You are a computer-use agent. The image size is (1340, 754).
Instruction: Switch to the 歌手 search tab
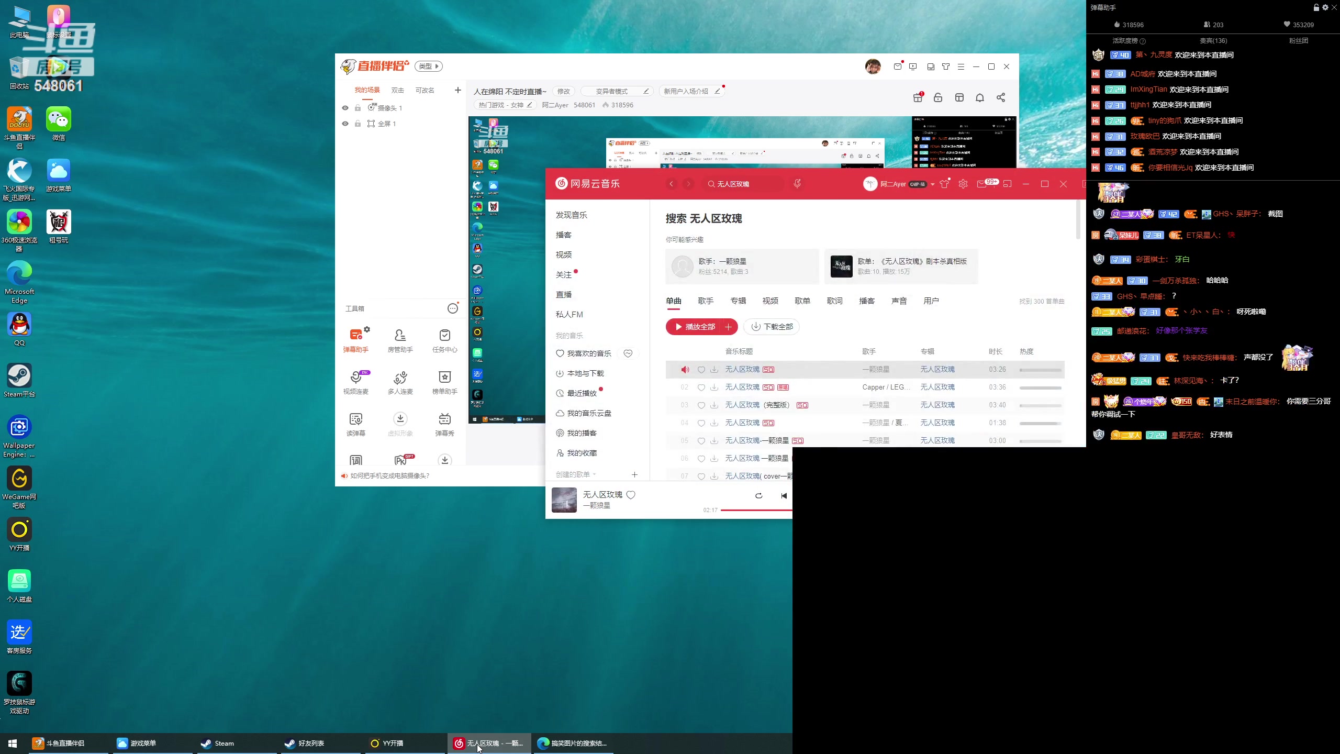(x=706, y=301)
